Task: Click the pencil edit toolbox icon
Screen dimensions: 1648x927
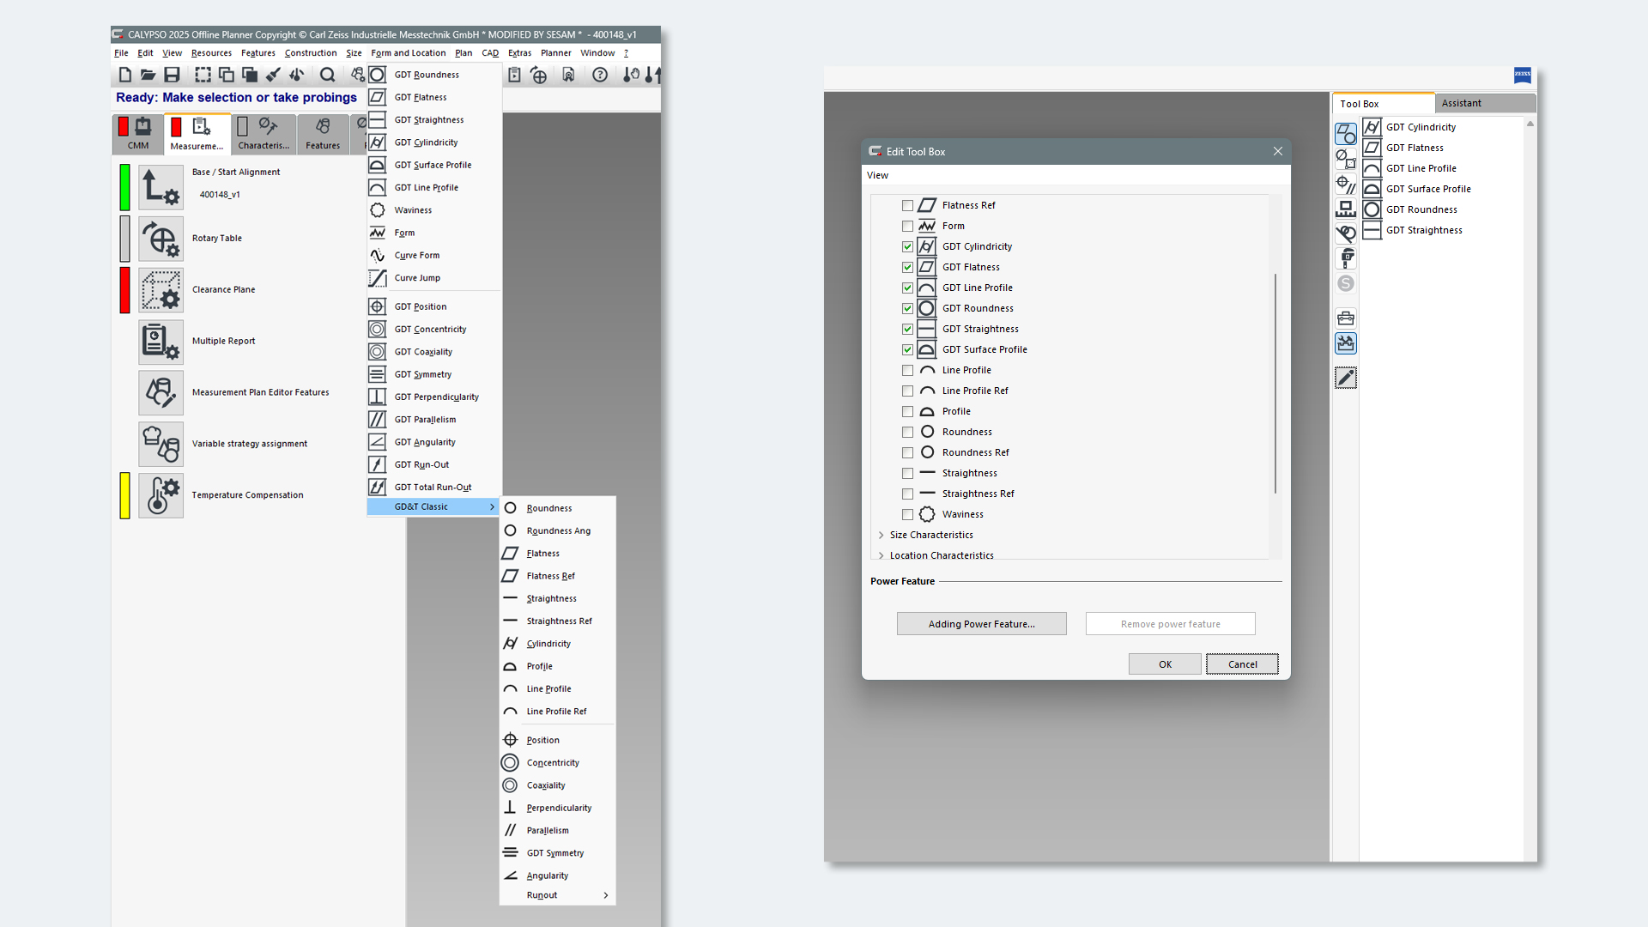Action: [1345, 378]
